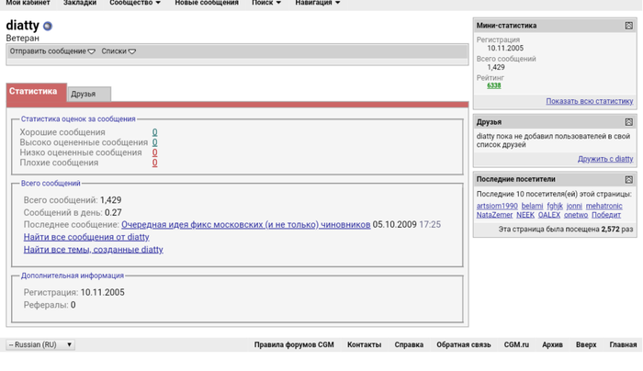643x371 pixels.
Task: Open Хорошие сообщения count link
Action: 154,132
